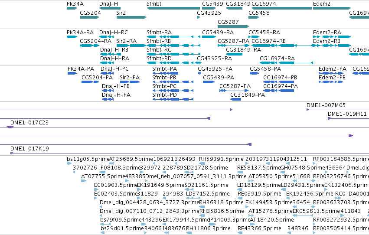Select the DnaJ-H-PC protein

click(107, 73)
